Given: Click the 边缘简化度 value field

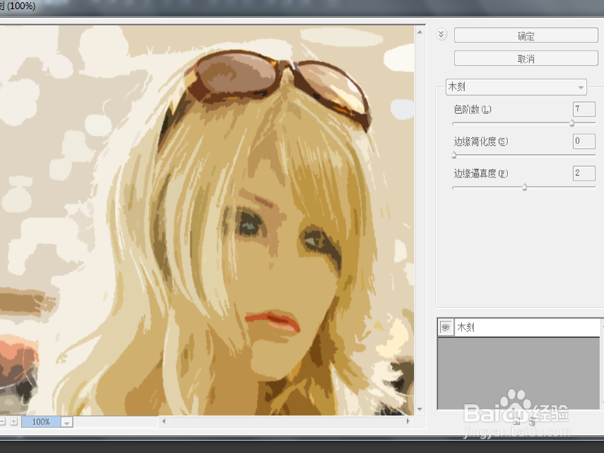Looking at the screenshot, I should (x=584, y=141).
